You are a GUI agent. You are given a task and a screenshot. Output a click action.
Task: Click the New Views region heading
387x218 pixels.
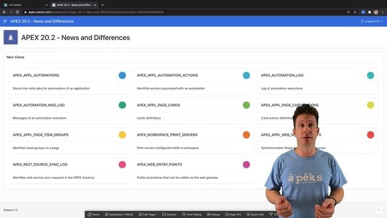(x=15, y=57)
